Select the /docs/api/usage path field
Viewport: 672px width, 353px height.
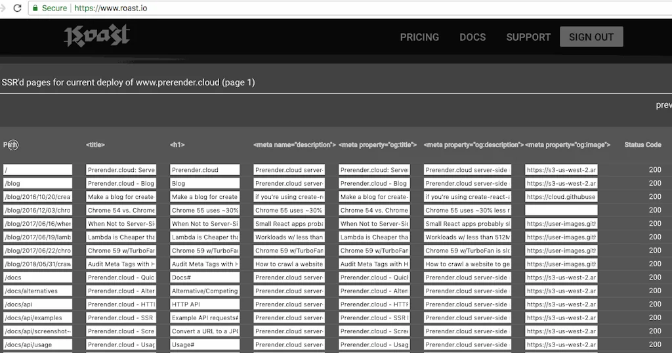click(x=37, y=344)
